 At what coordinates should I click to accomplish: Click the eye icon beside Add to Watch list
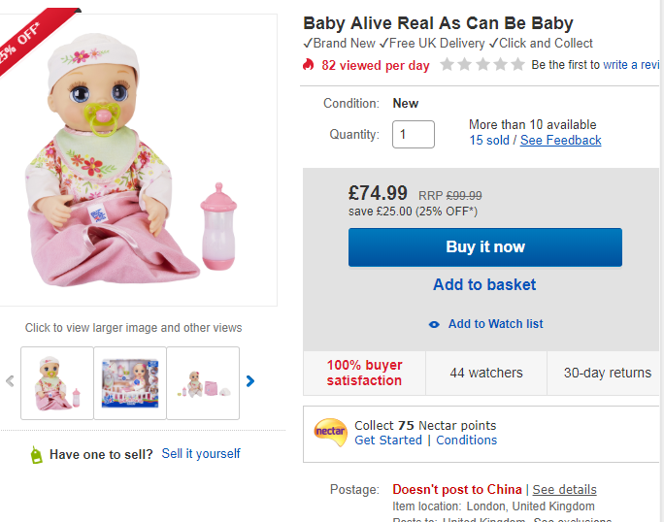coord(434,324)
